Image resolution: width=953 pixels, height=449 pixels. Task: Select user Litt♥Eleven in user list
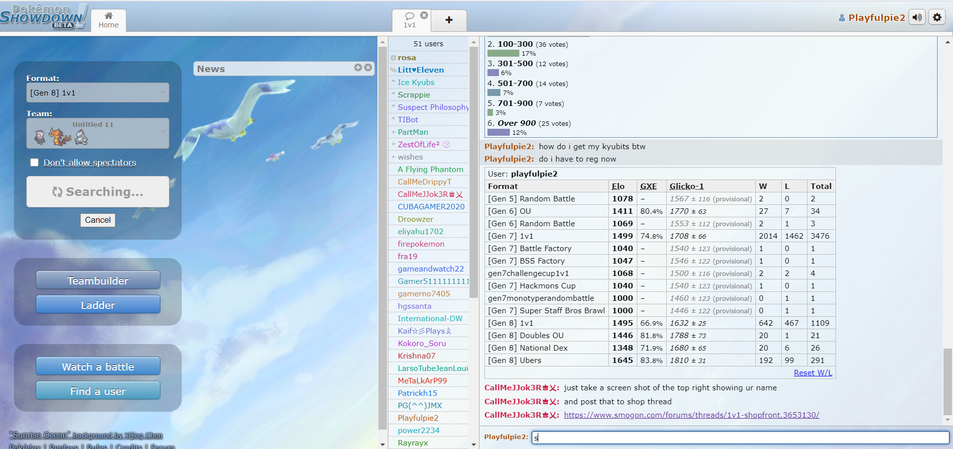(x=428, y=70)
